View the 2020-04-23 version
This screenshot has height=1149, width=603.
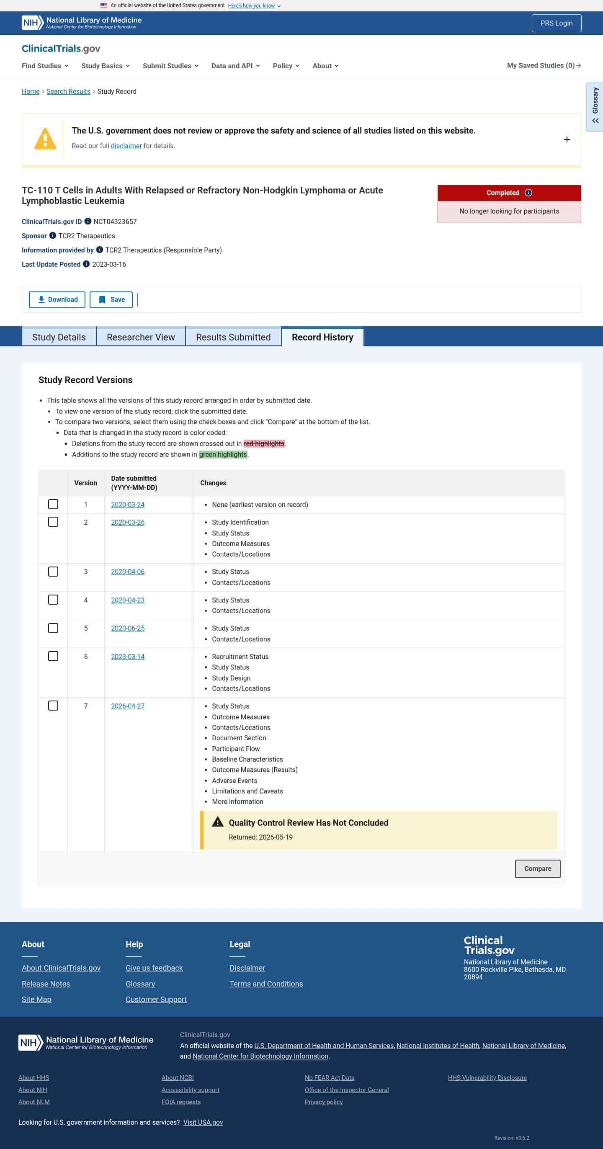coord(128,600)
